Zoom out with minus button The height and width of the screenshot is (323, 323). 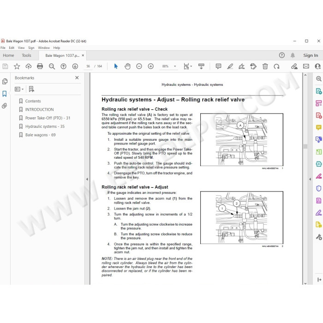click(x=139, y=66)
